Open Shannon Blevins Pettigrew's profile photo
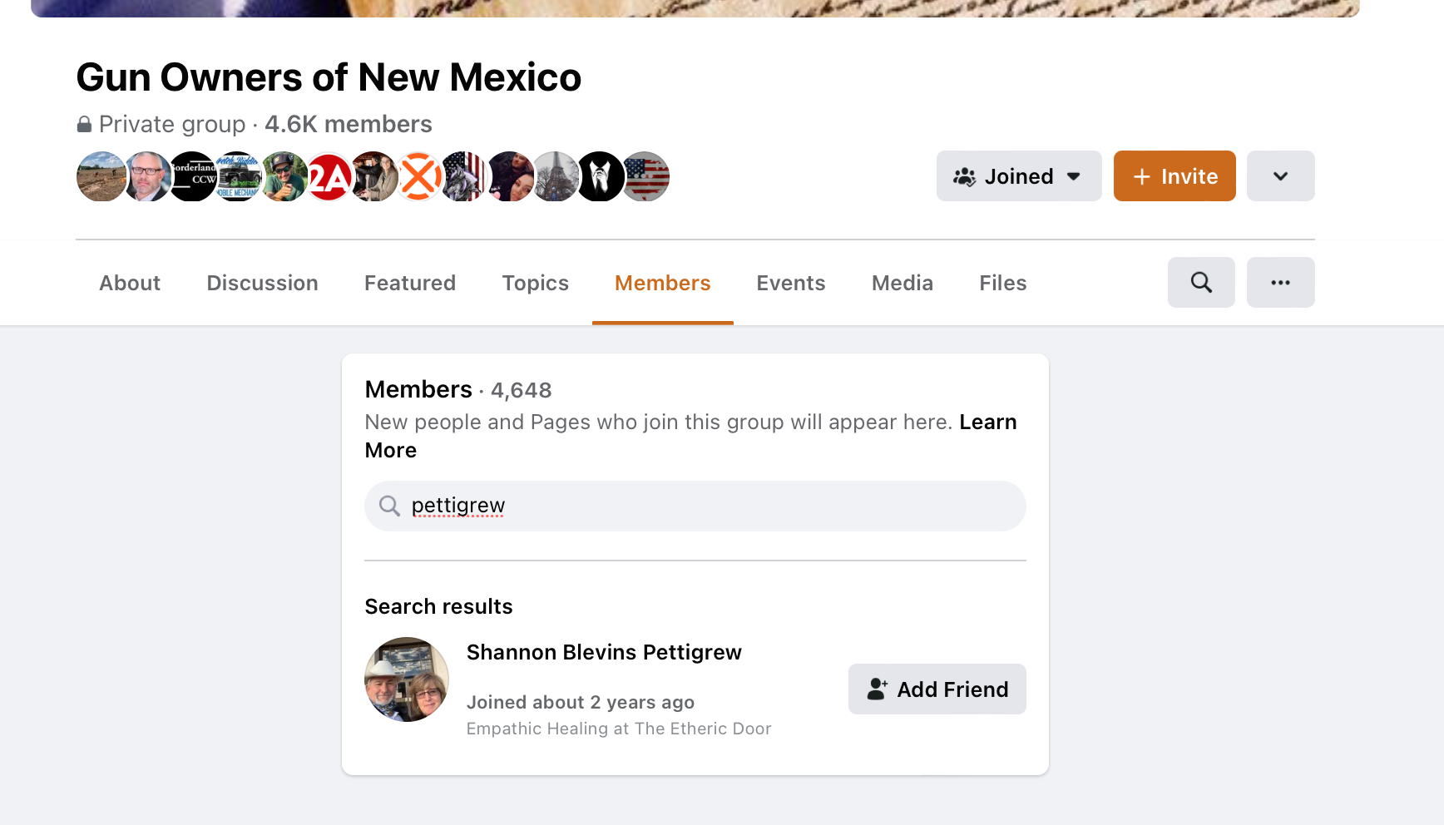1444x825 pixels. click(407, 679)
